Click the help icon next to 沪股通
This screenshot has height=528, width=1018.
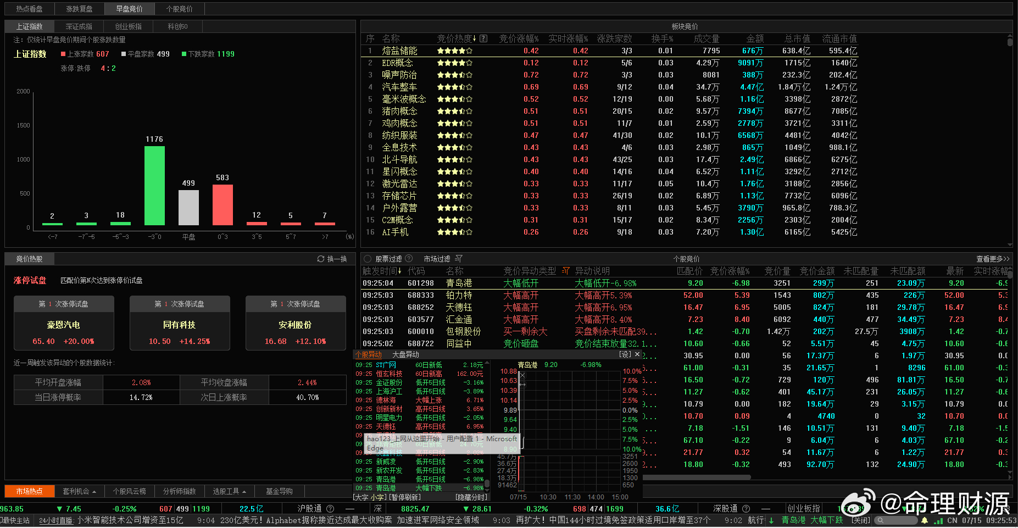pyautogui.click(x=330, y=509)
